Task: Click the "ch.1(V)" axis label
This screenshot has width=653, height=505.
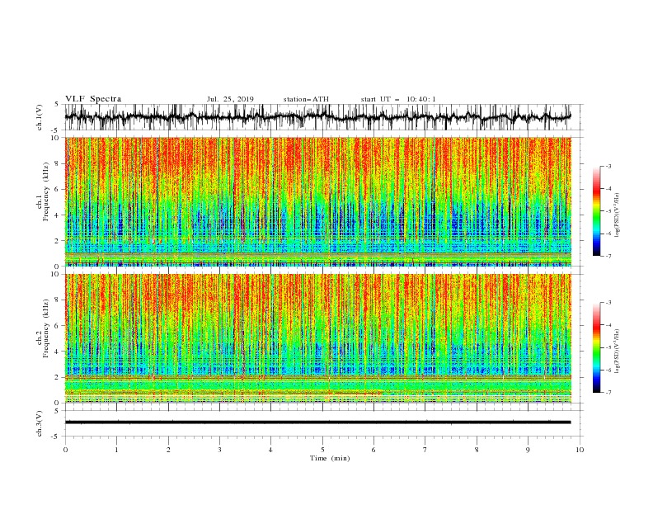Action: [x=40, y=117]
